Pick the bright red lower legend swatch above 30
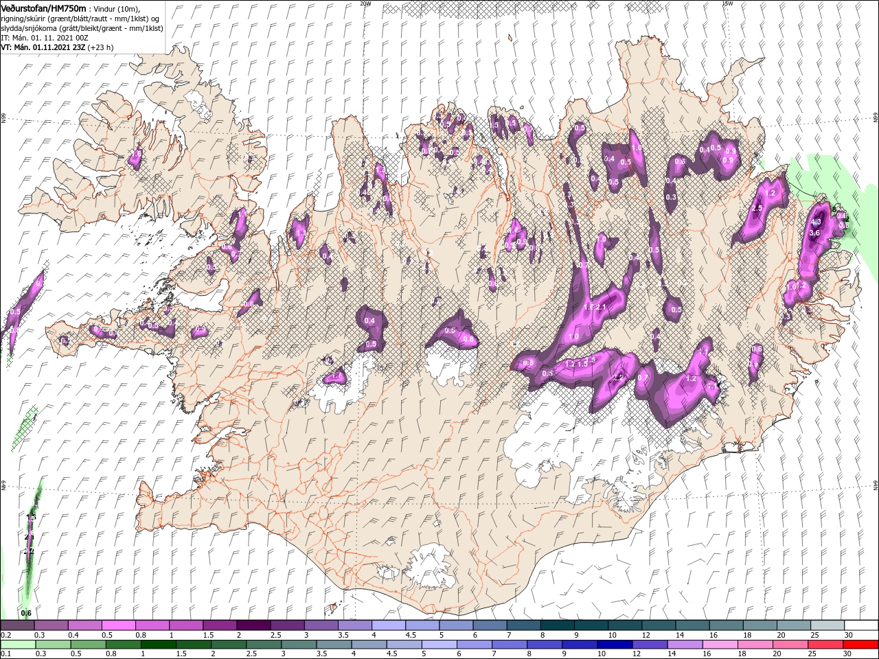 coord(860,645)
